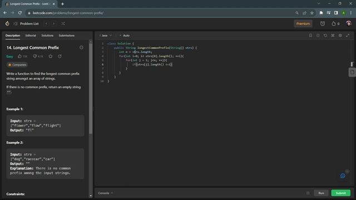Viewport: 356px width, 200px height.
Task: Bookmark this page star icon
Action: point(312,13)
